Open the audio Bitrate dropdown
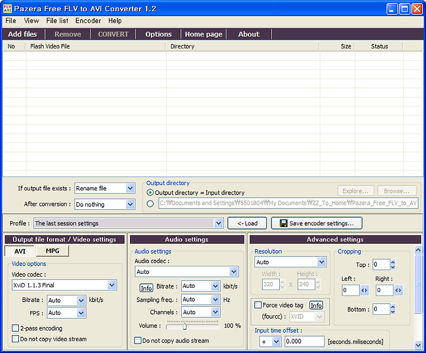Image resolution: width=426 pixels, height=353 pixels. 215,286
